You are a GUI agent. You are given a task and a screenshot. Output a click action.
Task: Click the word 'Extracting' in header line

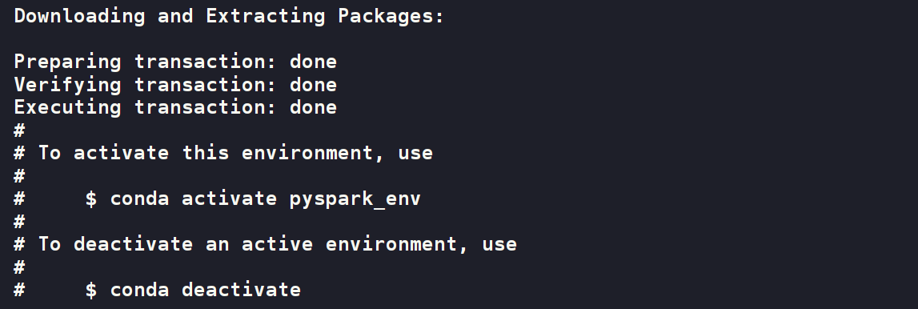pos(265,17)
